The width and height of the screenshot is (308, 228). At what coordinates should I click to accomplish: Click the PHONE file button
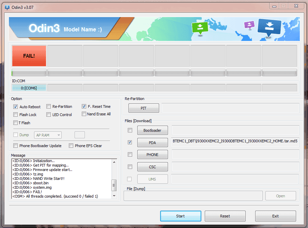click(x=152, y=154)
